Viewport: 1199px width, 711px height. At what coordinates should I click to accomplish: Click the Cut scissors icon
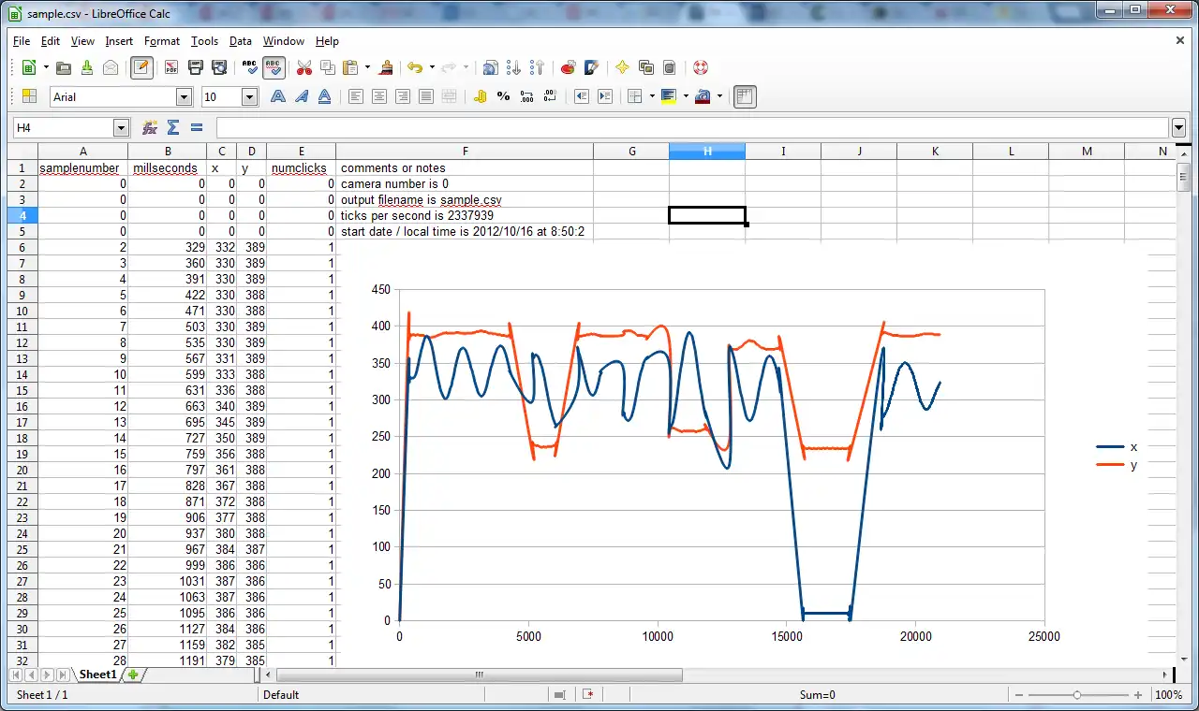(304, 67)
